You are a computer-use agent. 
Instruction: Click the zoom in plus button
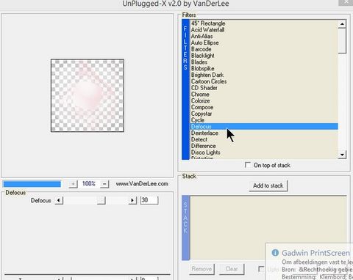pyautogui.click(x=73, y=184)
